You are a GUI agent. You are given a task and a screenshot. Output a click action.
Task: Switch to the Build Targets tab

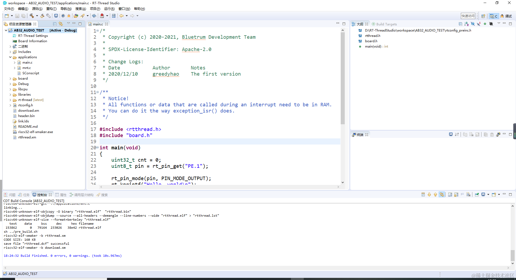(384, 24)
